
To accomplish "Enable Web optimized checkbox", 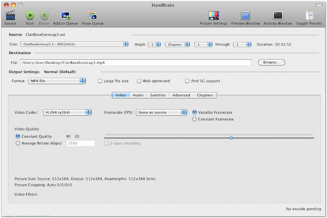I will click(x=139, y=81).
